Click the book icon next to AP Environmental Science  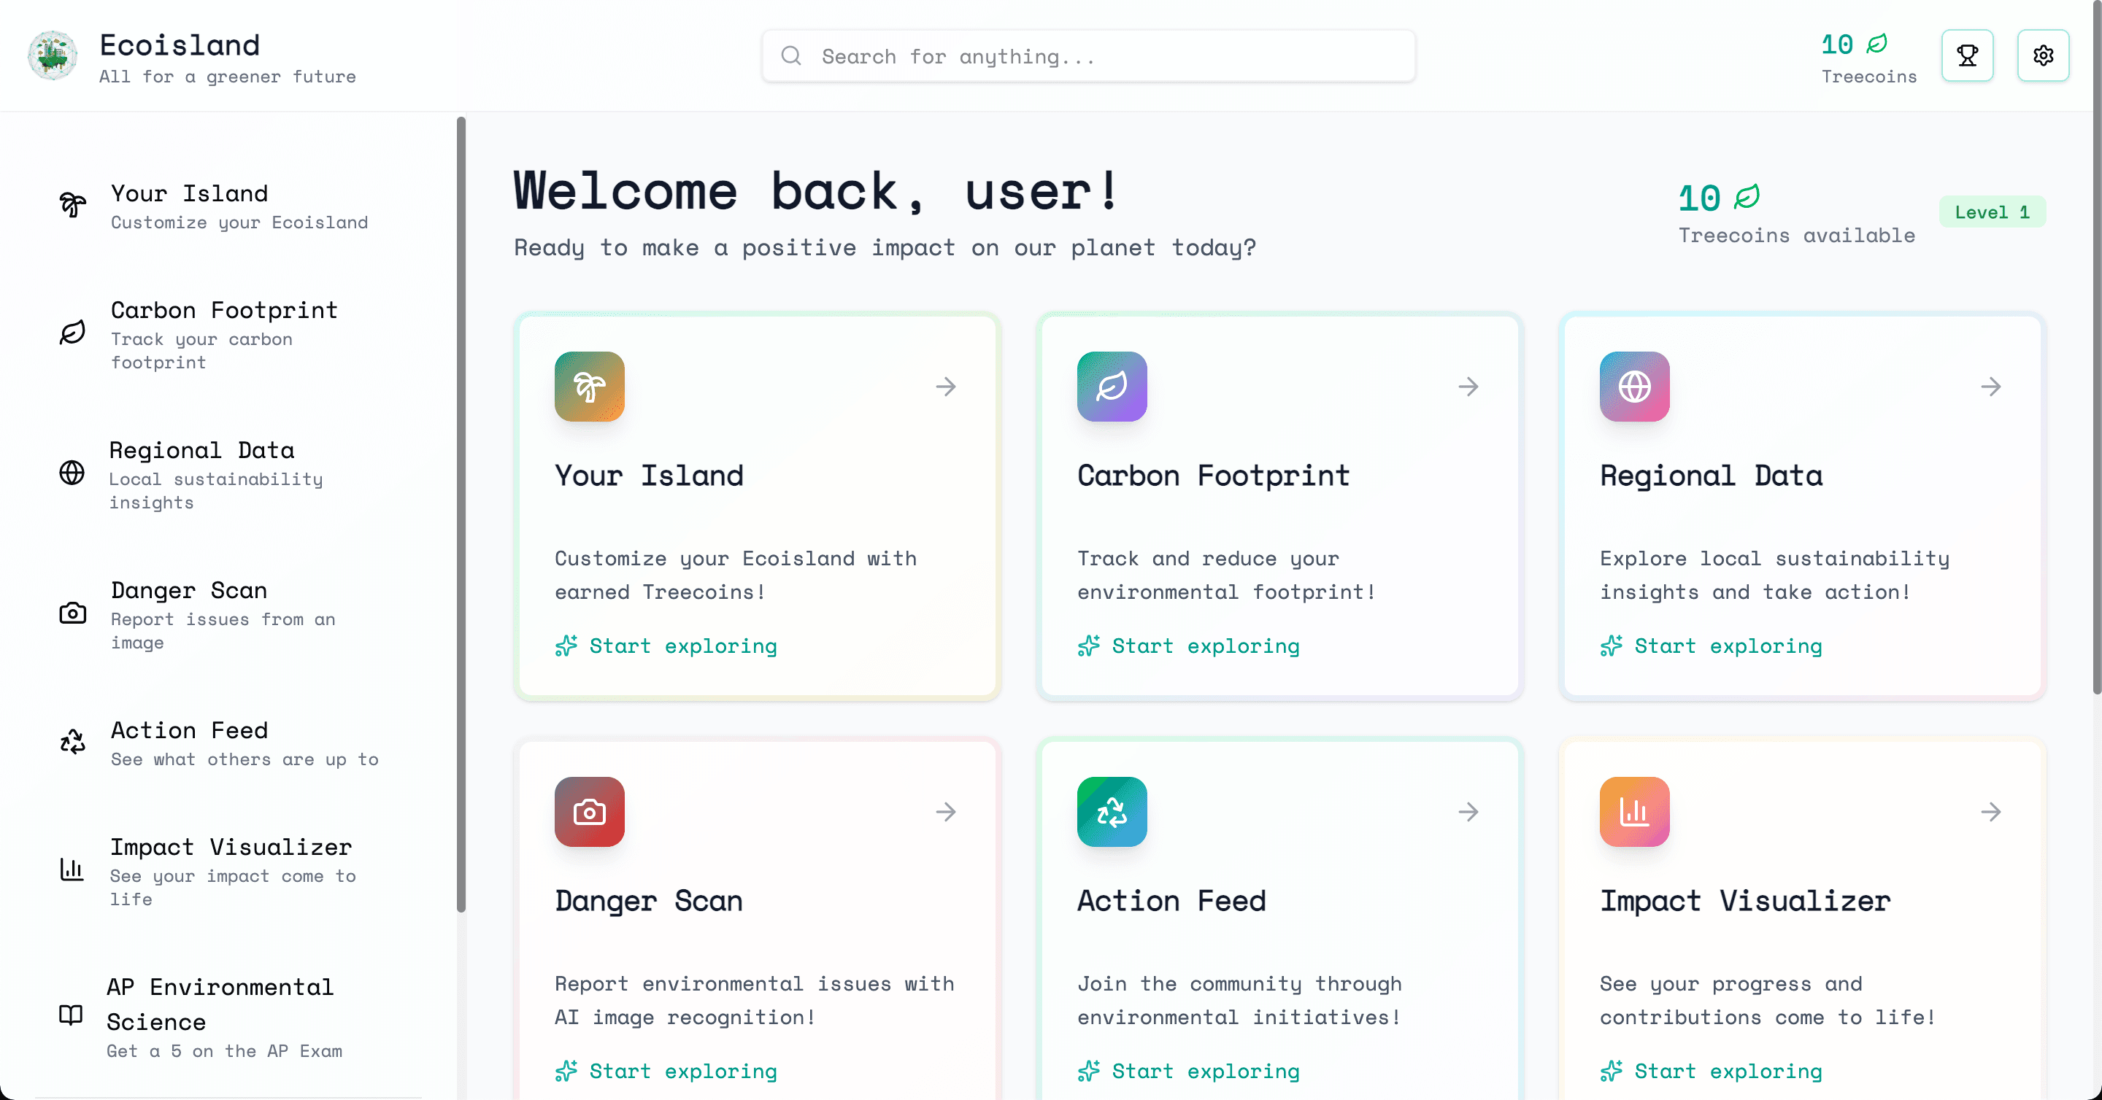tap(71, 1015)
